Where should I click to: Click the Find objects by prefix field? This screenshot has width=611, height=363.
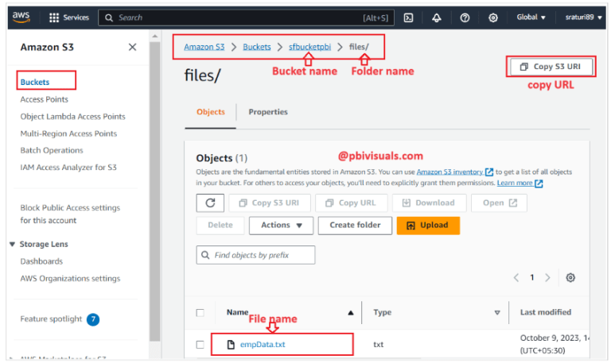(x=255, y=255)
